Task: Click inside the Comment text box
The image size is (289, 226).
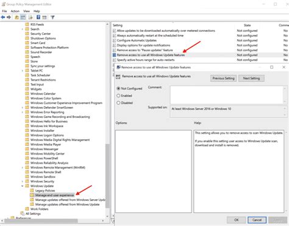Action: tap(226, 95)
